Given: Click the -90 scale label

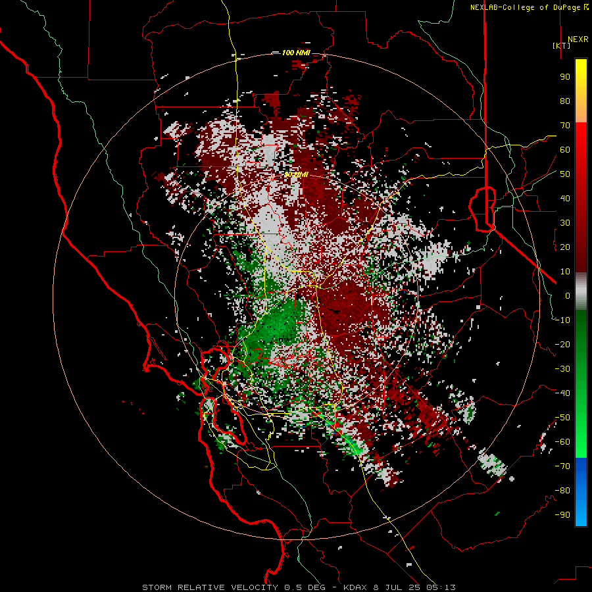Looking at the screenshot, I should pyautogui.click(x=562, y=515).
